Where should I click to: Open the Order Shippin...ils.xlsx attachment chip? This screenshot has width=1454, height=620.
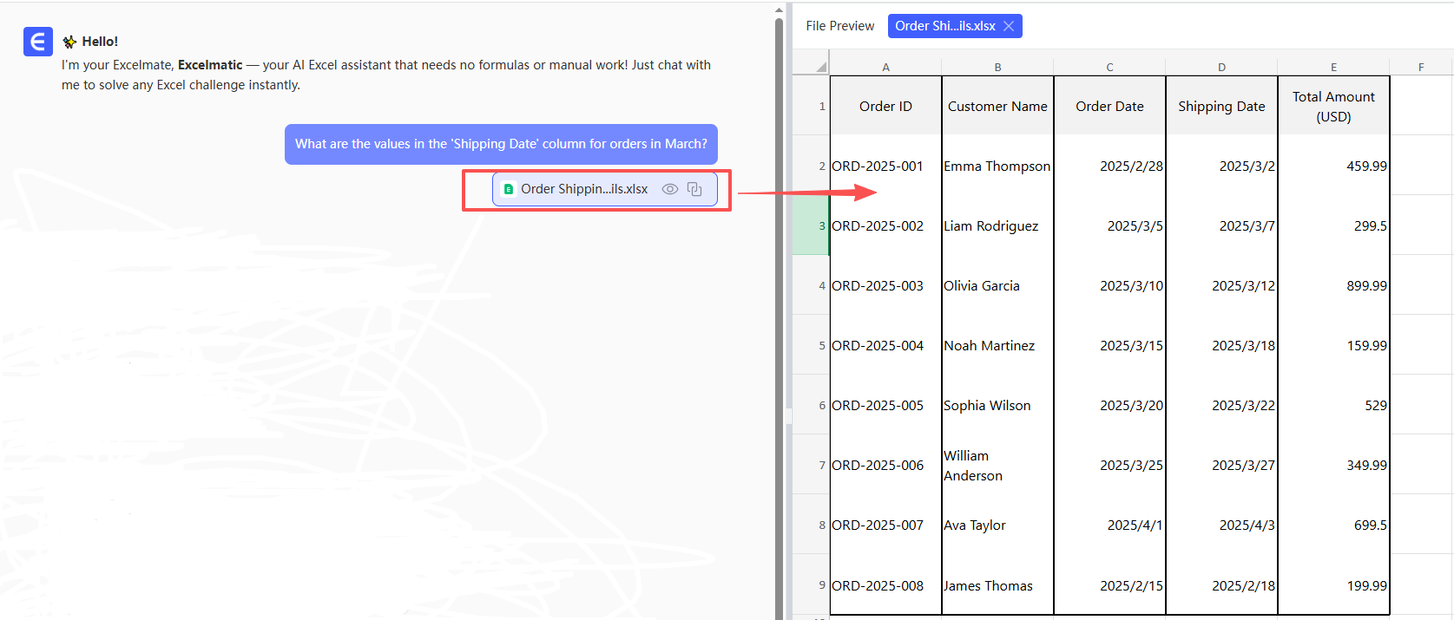583,189
